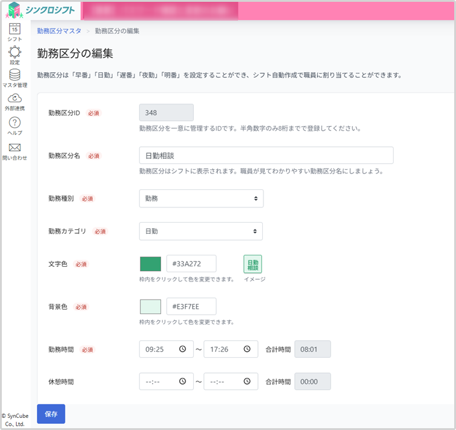Click the 休憩時間 label
The height and width of the screenshot is (430, 456).
(61, 381)
